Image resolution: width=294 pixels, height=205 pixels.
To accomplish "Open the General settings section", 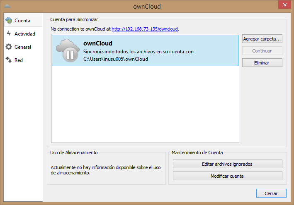I will pos(23,47).
